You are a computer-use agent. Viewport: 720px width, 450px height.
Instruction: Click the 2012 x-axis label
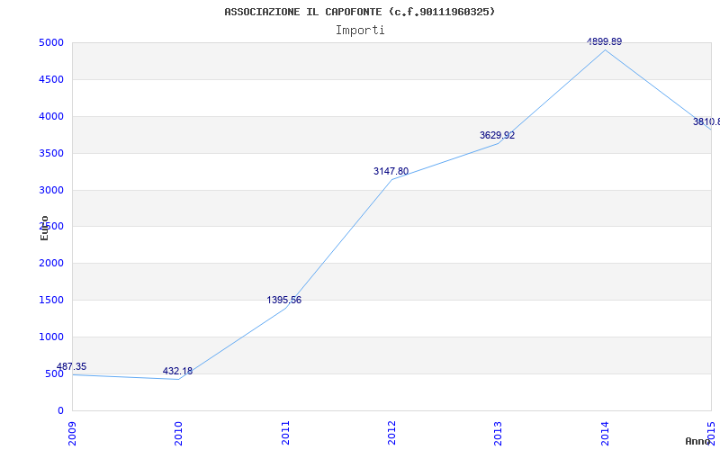pyautogui.click(x=391, y=433)
